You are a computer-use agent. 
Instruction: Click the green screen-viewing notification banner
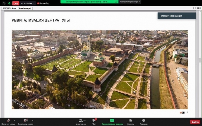[89, 2]
